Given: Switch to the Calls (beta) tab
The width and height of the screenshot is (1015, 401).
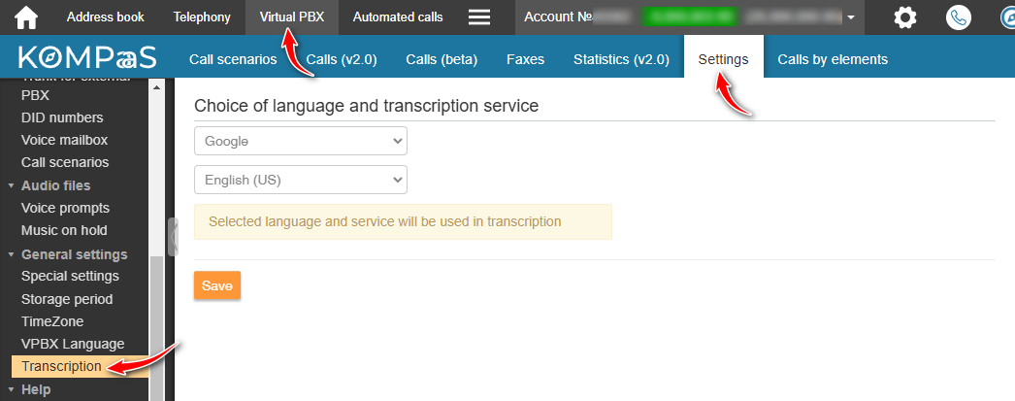Looking at the screenshot, I should pos(442,59).
